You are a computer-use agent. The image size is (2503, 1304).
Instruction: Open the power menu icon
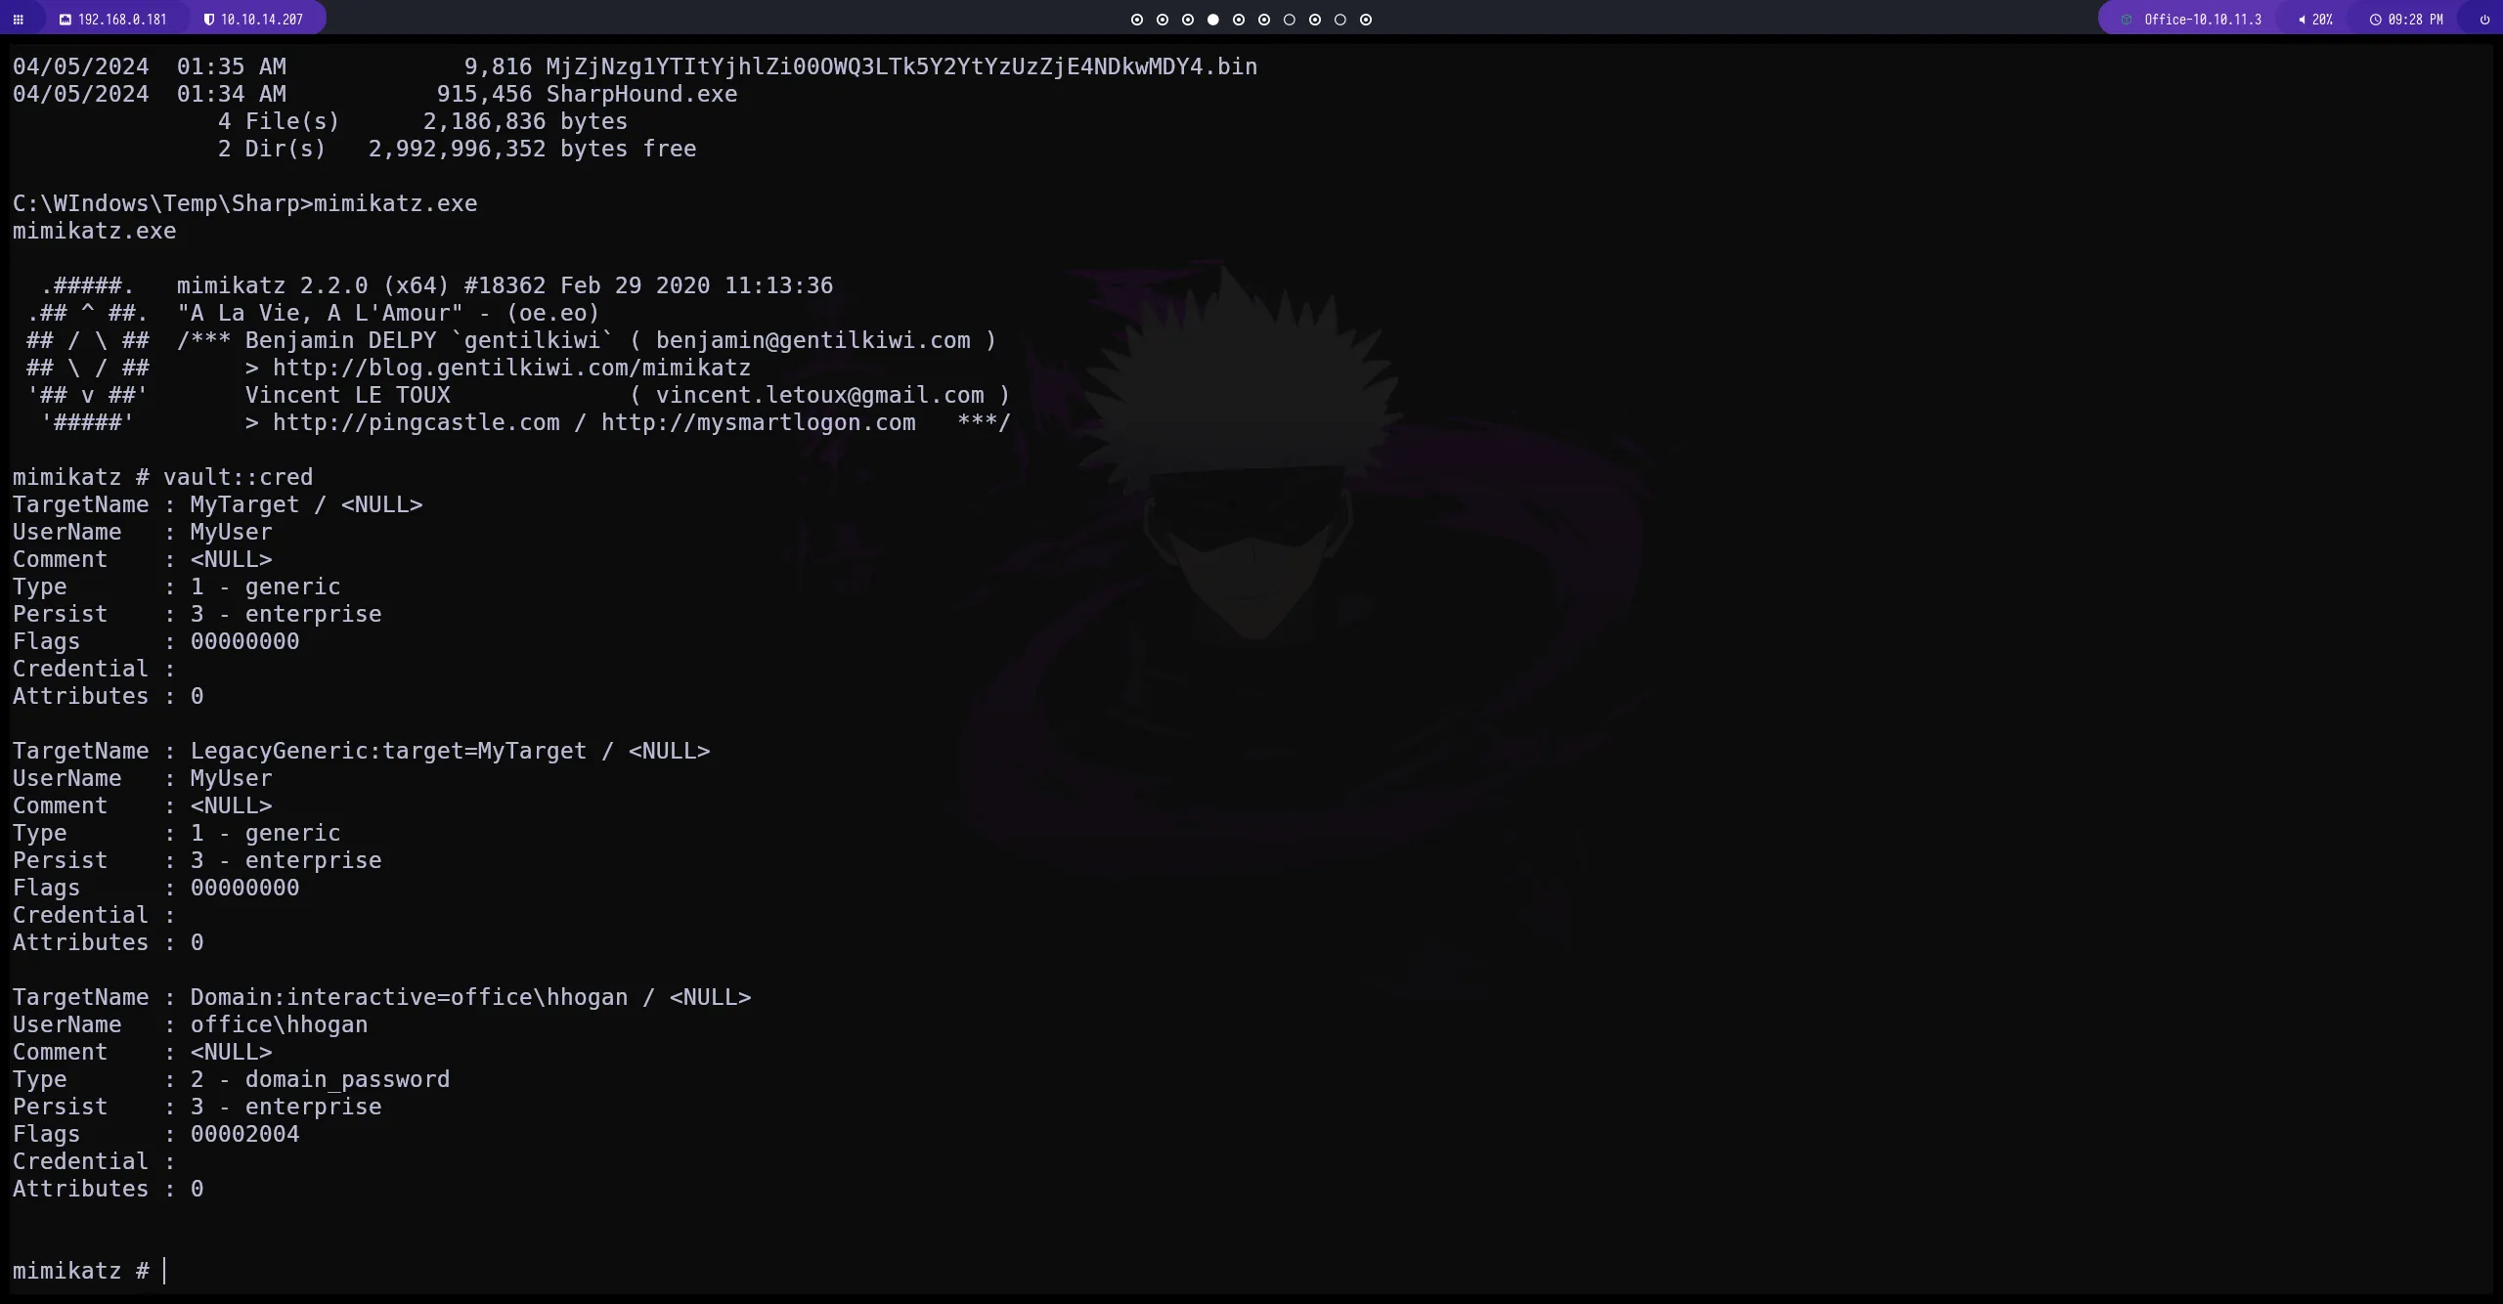pos(2484,20)
